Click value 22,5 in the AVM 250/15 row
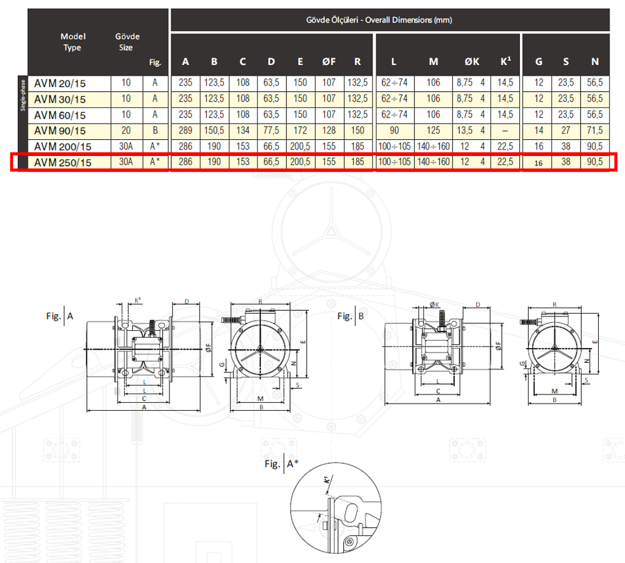This screenshot has width=625, height=563. click(x=505, y=162)
